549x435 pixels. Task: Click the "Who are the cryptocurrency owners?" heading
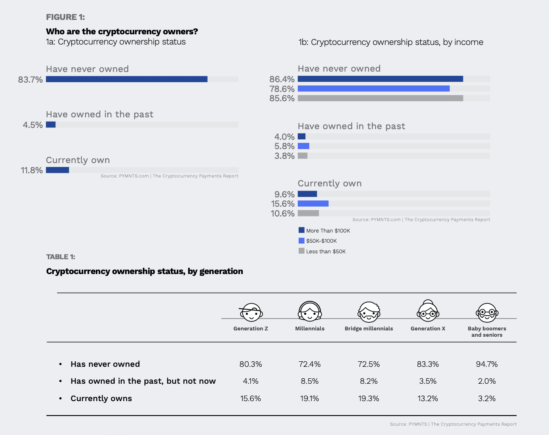pyautogui.click(x=122, y=31)
